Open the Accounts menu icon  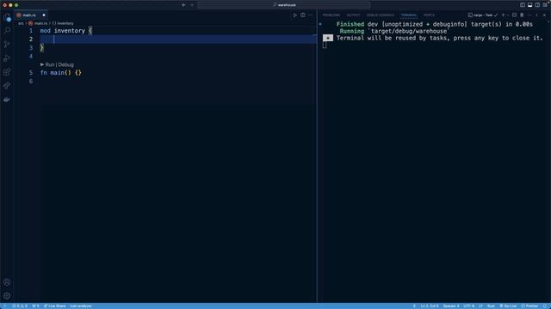click(x=7, y=282)
